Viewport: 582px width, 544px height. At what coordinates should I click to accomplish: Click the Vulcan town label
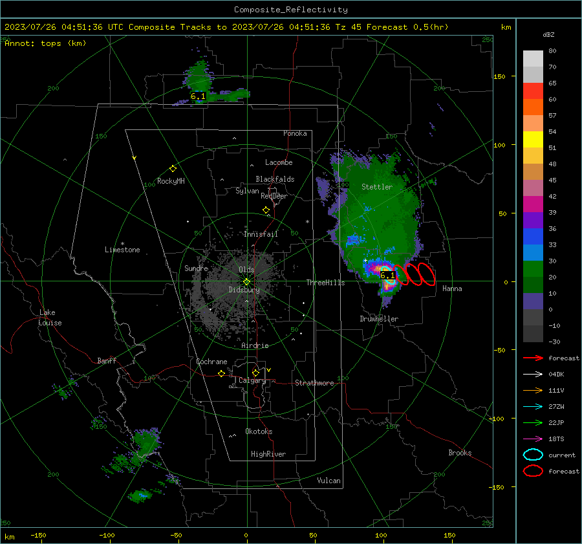click(329, 481)
